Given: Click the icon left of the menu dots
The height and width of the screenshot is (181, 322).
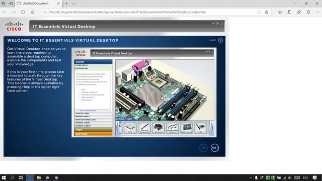Looking at the screenshot, I should pos(308,12).
